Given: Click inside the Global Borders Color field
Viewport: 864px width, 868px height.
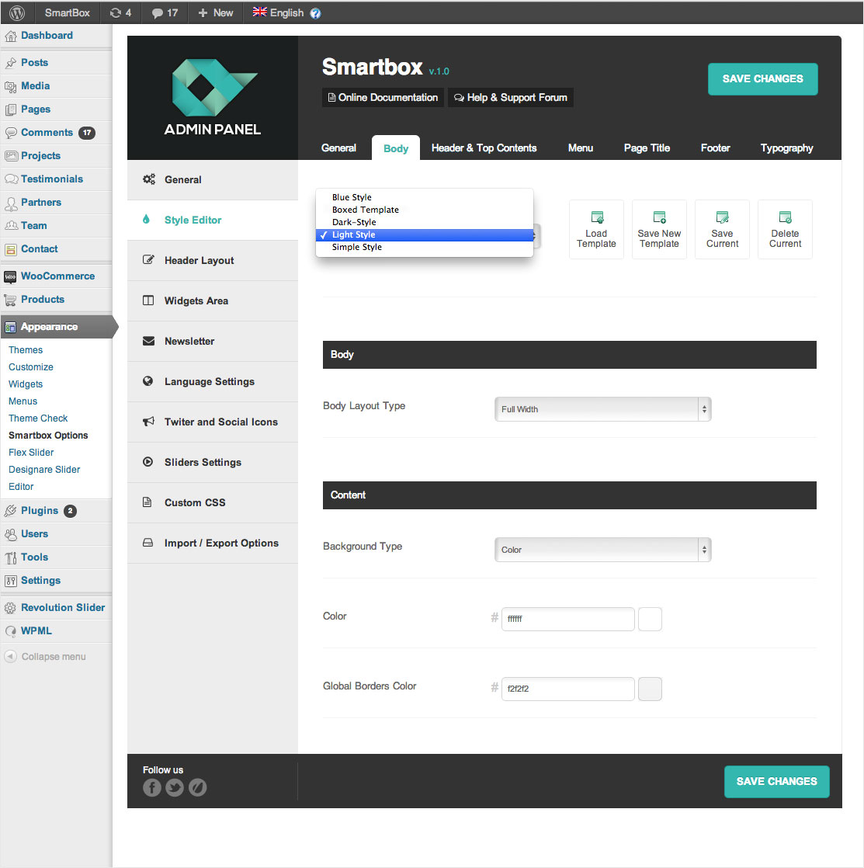Looking at the screenshot, I should 567,689.
